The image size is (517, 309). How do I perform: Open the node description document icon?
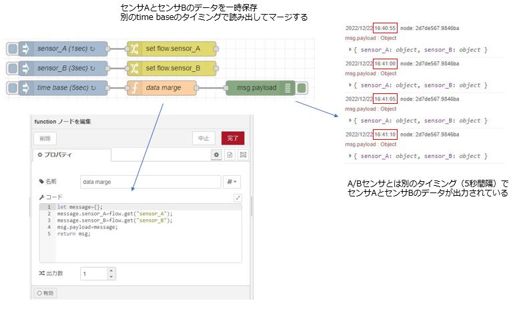pos(229,154)
